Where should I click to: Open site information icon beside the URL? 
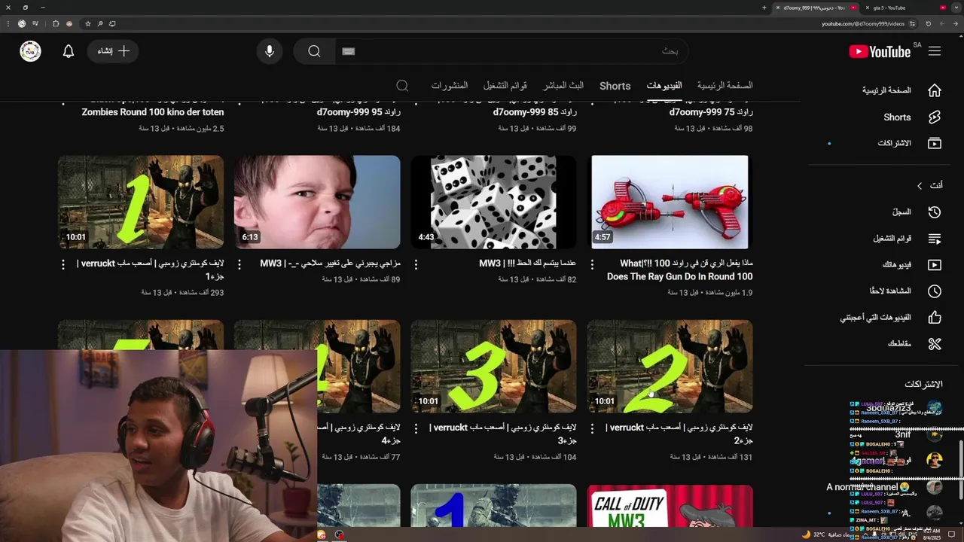pyautogui.click(x=914, y=23)
